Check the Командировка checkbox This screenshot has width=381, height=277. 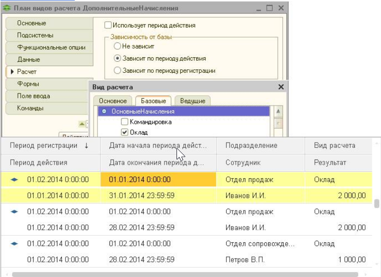pyautogui.click(x=124, y=121)
